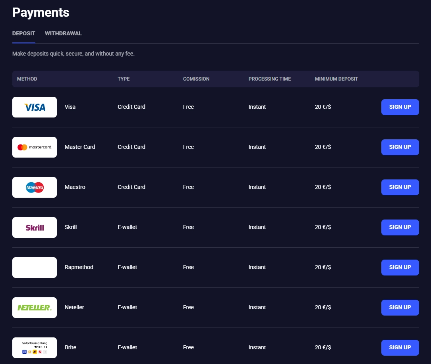Sign up using the Maestro row button
Screen dimensions: 431x364
click(400, 187)
